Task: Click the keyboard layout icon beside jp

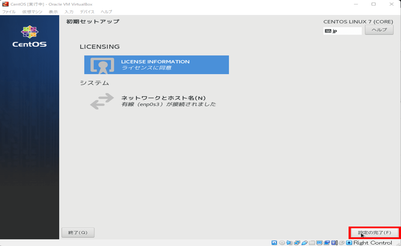Action: (x=328, y=31)
